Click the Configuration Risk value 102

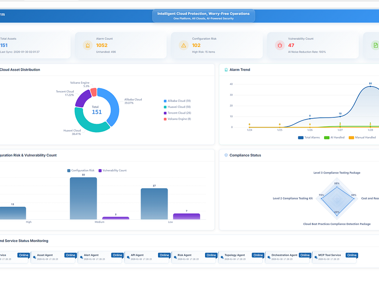click(196, 45)
